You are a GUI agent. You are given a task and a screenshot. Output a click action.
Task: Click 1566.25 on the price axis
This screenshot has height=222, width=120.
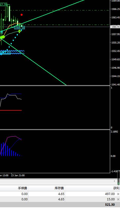[x=115, y=9]
